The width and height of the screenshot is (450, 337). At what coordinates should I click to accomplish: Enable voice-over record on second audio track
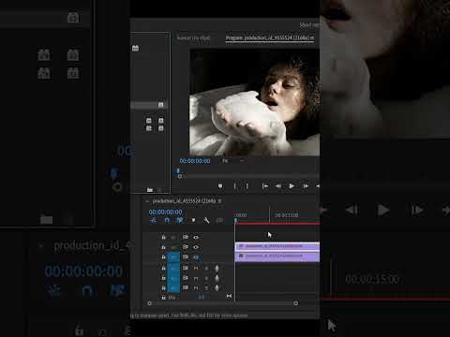point(217,278)
